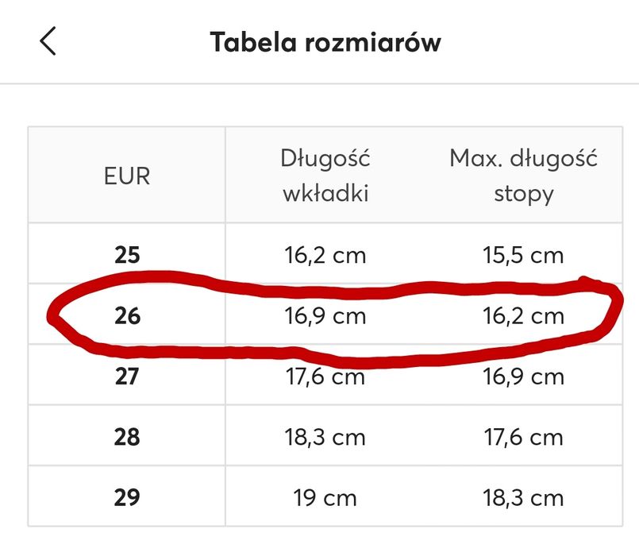639x556 pixels.
Task: Click the Tabela rozmiarów title
Action: click(x=325, y=42)
